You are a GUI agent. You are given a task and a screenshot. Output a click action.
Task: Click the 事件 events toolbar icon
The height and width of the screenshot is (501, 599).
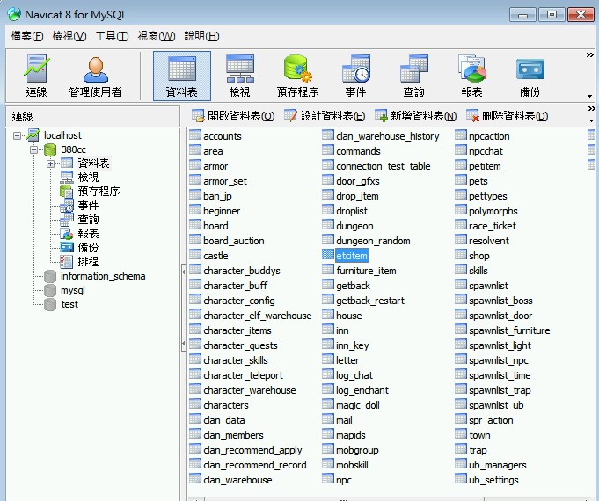(355, 76)
